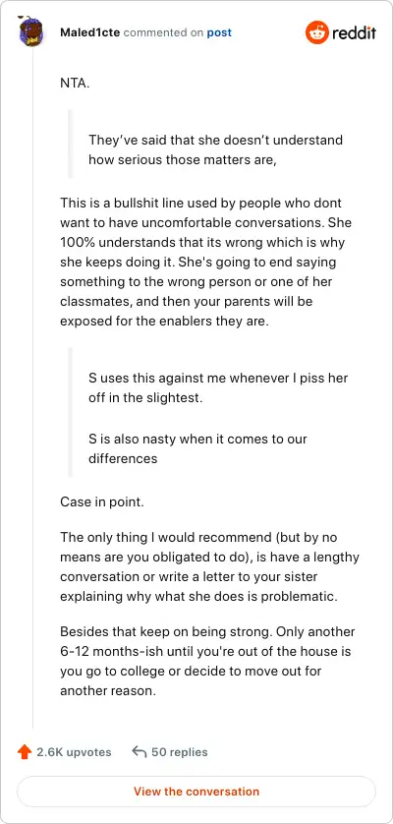Image resolution: width=393 pixels, height=824 pixels.
Task: Open the blue "post" link
Action: [x=219, y=32]
